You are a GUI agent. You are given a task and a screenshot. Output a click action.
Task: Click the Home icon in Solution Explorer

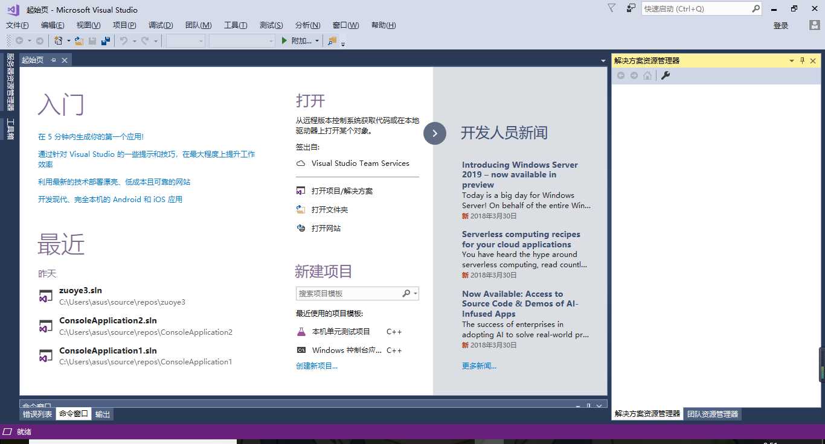click(647, 75)
